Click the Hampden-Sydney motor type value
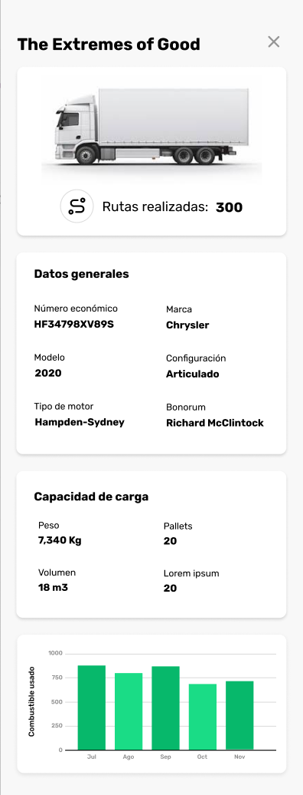 80,422
